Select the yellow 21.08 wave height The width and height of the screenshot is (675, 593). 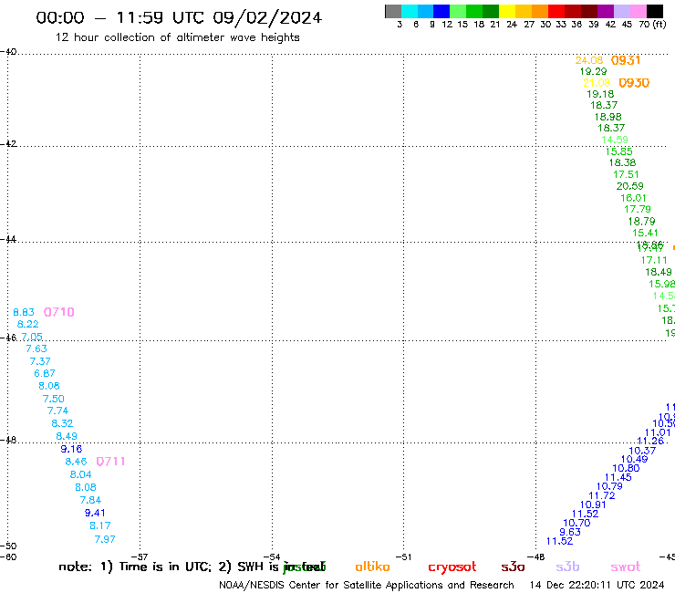(597, 83)
